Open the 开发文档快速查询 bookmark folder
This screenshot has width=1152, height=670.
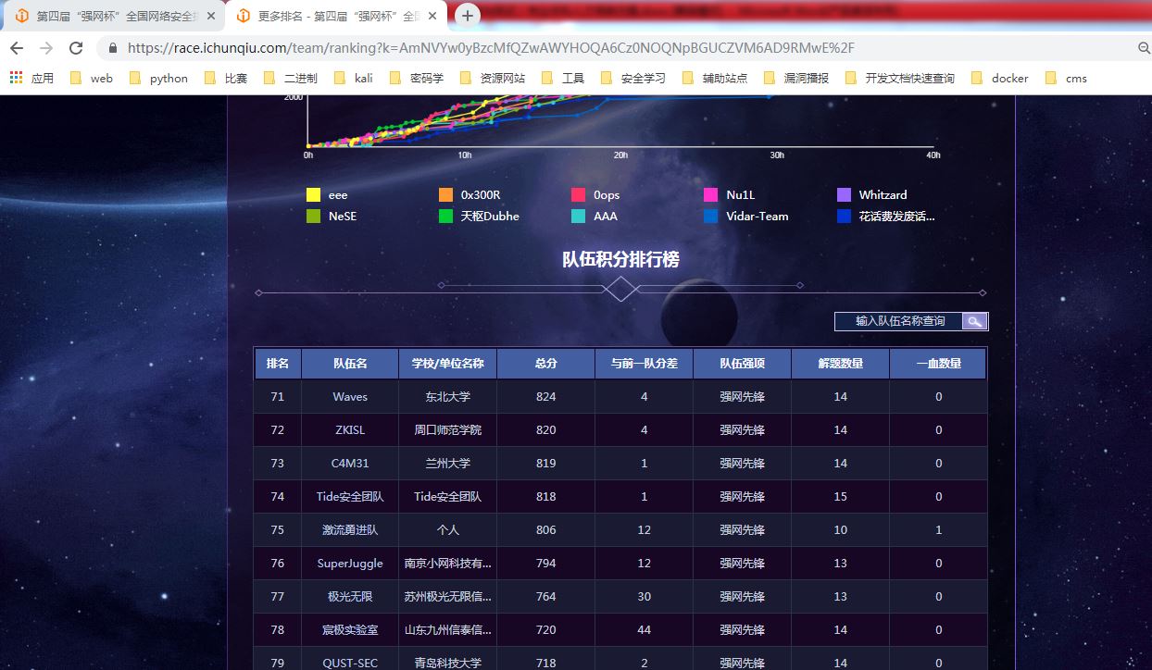pos(900,79)
